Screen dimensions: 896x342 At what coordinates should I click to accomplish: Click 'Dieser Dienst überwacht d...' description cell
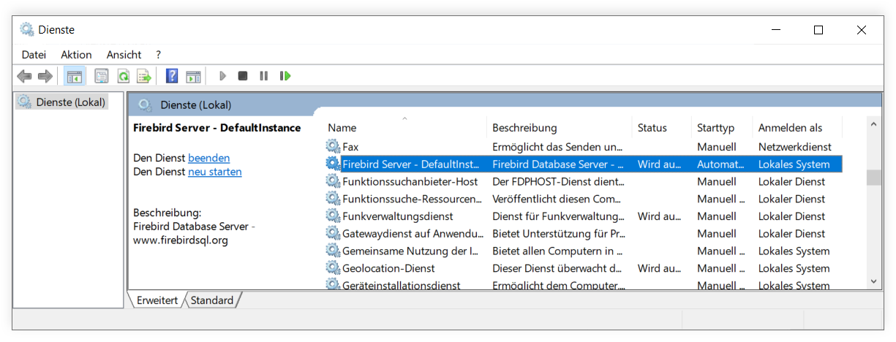[557, 268]
